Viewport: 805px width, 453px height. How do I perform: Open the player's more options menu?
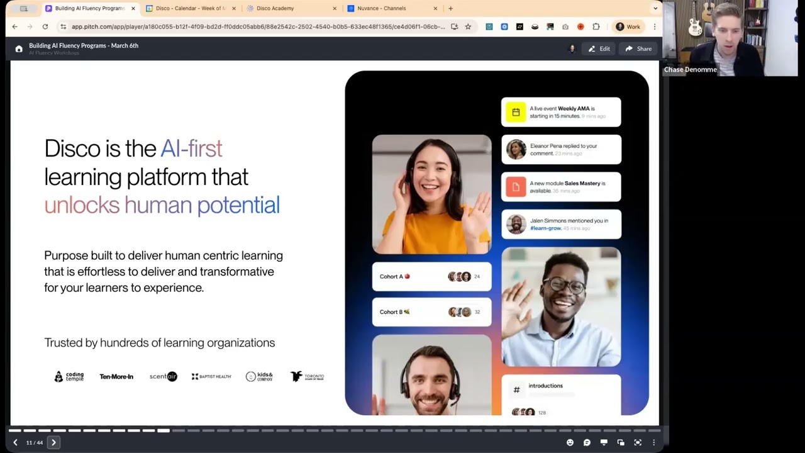653,442
